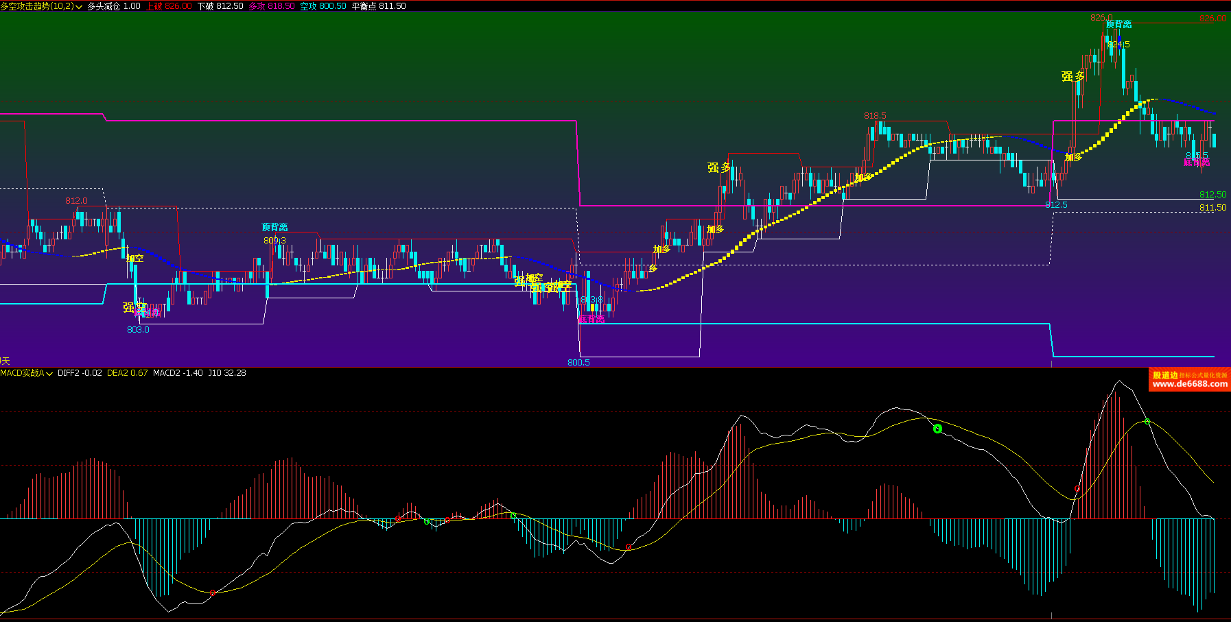Viewport: 1231px width, 622px height.
Task: Click the 底背离 signal near 800.5 low
Action: click(x=591, y=319)
